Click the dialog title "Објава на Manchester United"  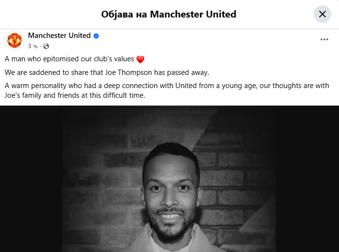(169, 14)
